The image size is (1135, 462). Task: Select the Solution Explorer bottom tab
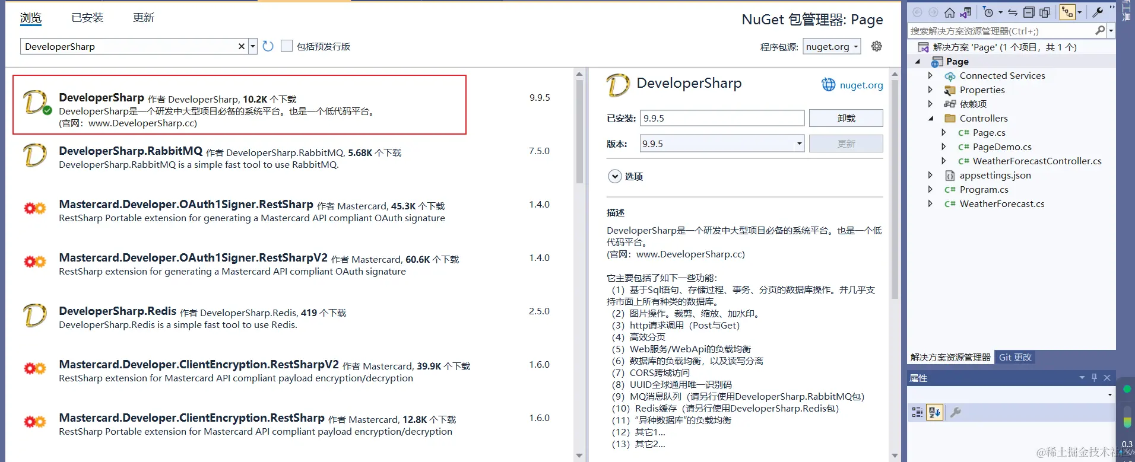950,357
